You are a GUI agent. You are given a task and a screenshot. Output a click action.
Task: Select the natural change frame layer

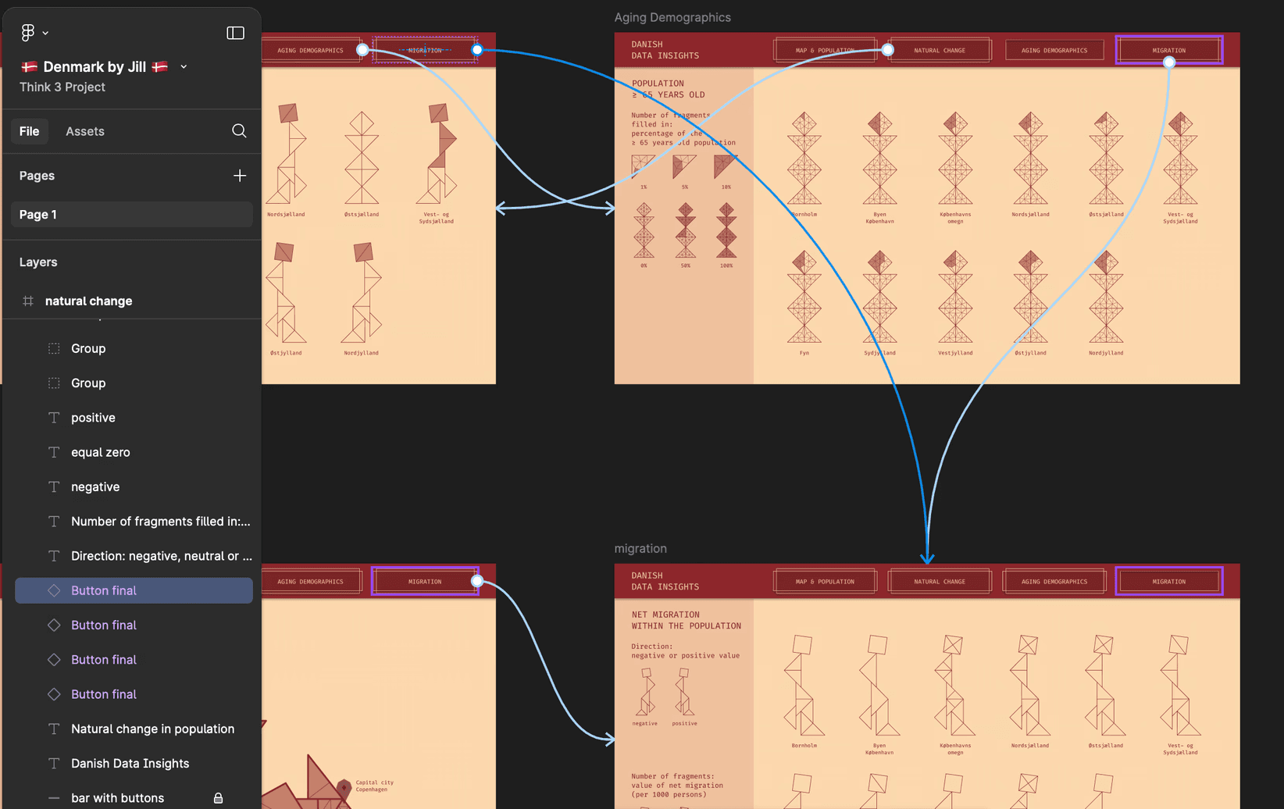click(x=131, y=301)
